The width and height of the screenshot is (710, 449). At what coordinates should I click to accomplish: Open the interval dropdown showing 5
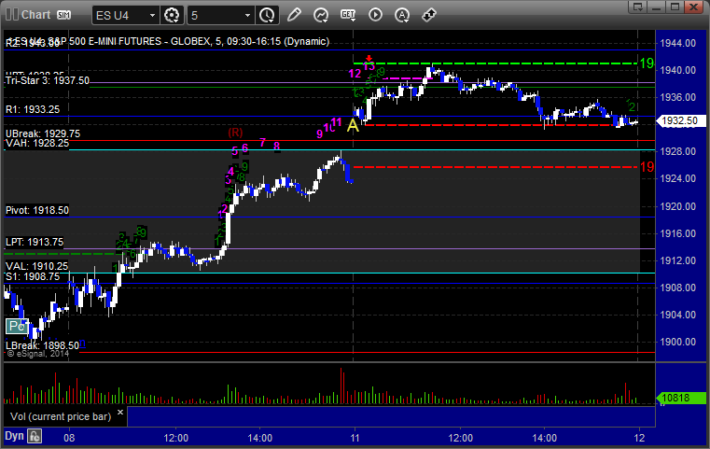click(x=220, y=16)
